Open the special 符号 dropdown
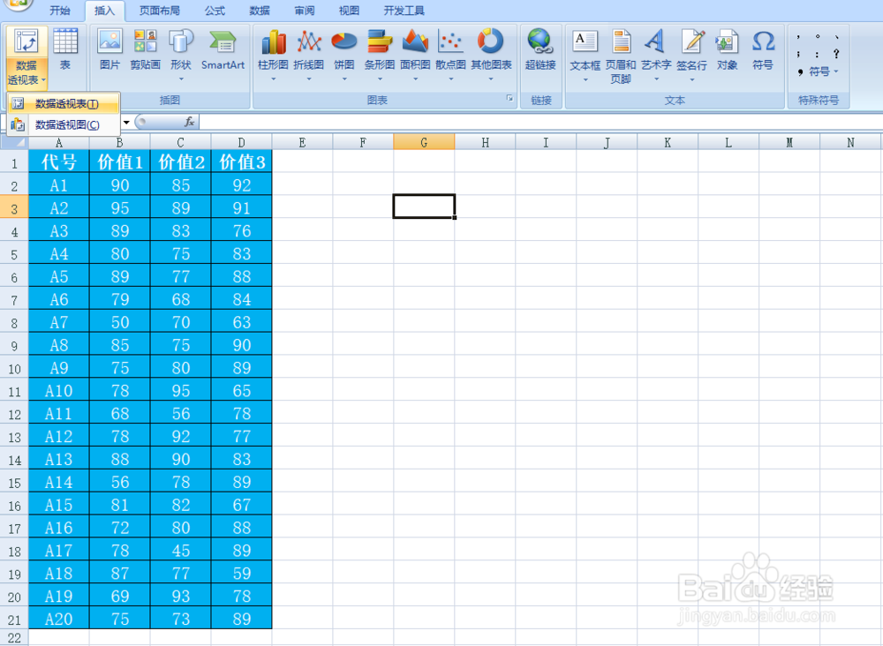The height and width of the screenshot is (646, 883). click(819, 71)
